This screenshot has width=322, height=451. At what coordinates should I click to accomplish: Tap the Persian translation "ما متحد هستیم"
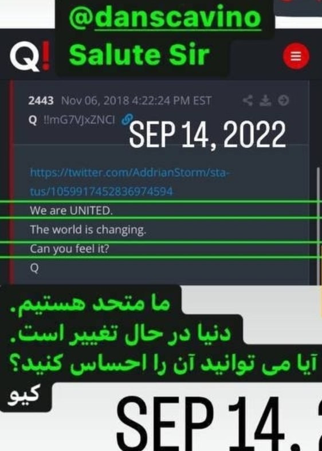coord(90,304)
